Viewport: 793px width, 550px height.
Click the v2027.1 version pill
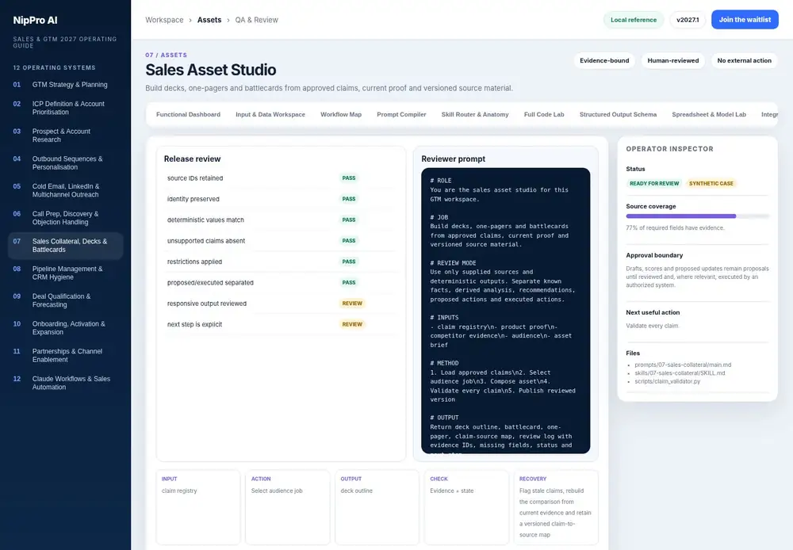[688, 20]
